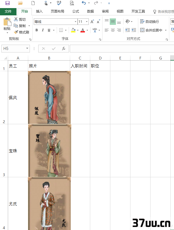Click the touch/mouse mode icon
The width and height of the screenshot is (174, 230).
(46, 3)
